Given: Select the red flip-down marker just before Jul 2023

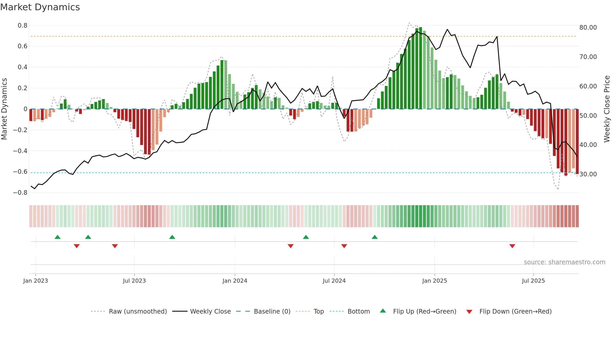Looking at the screenshot, I should [115, 246].
